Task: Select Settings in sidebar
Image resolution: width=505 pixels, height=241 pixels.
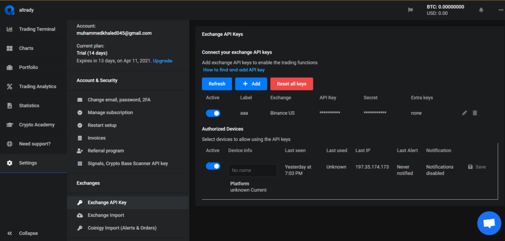Action: [x=34, y=163]
